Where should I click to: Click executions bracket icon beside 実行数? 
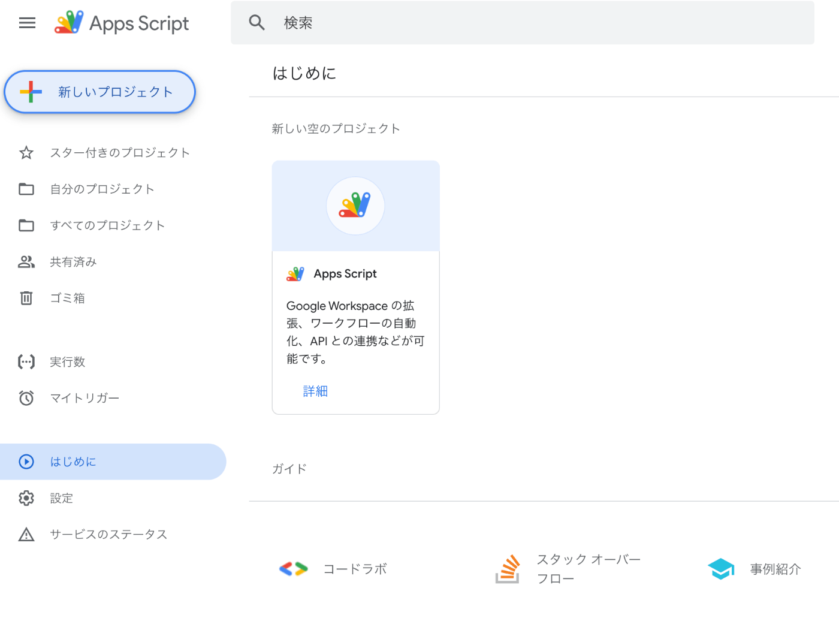(26, 361)
